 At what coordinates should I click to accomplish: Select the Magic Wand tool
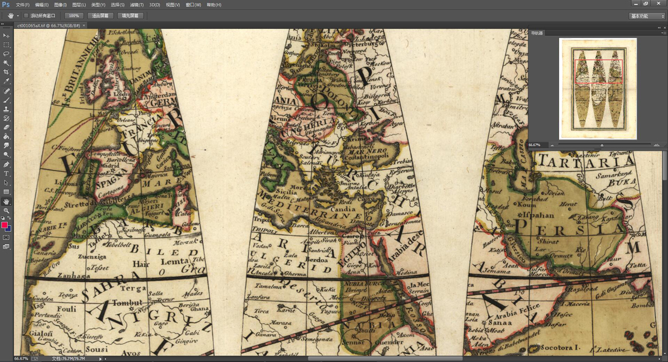tap(6, 63)
